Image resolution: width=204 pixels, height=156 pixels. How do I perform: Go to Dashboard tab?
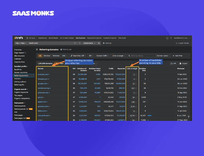(43, 38)
